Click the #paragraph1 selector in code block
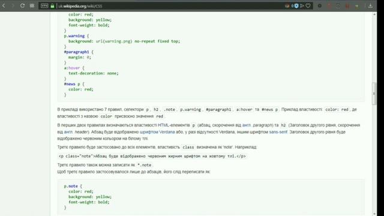The width and height of the screenshot is (384, 216). pyautogui.click(x=76, y=52)
